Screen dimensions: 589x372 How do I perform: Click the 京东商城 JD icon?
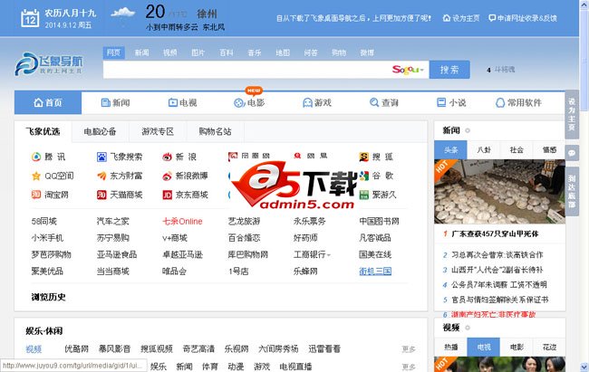[167, 195]
